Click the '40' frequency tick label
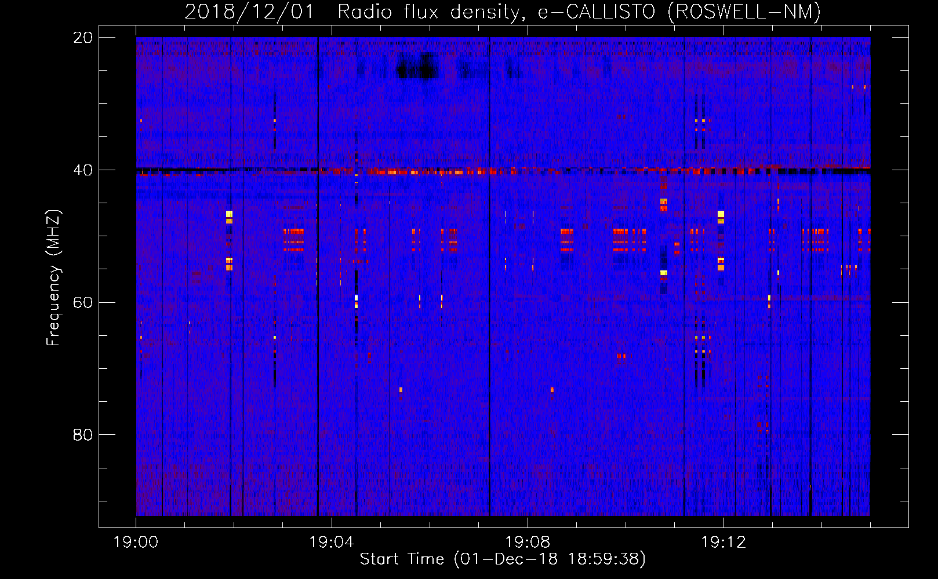This screenshot has height=579, width=938. coord(83,170)
